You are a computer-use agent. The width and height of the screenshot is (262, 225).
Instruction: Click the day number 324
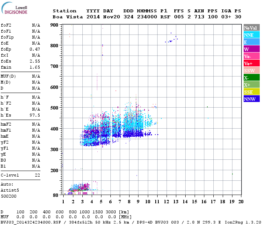tap(128, 17)
